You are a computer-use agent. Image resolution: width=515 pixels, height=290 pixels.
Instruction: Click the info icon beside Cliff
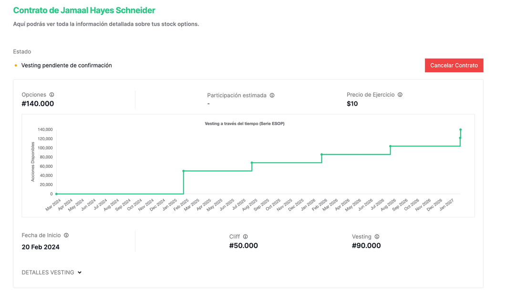(246, 237)
